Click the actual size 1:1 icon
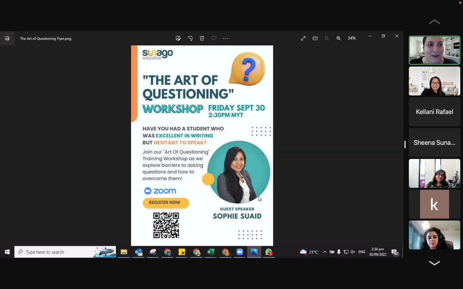Viewport: 463px width, 289px height. pos(315,38)
